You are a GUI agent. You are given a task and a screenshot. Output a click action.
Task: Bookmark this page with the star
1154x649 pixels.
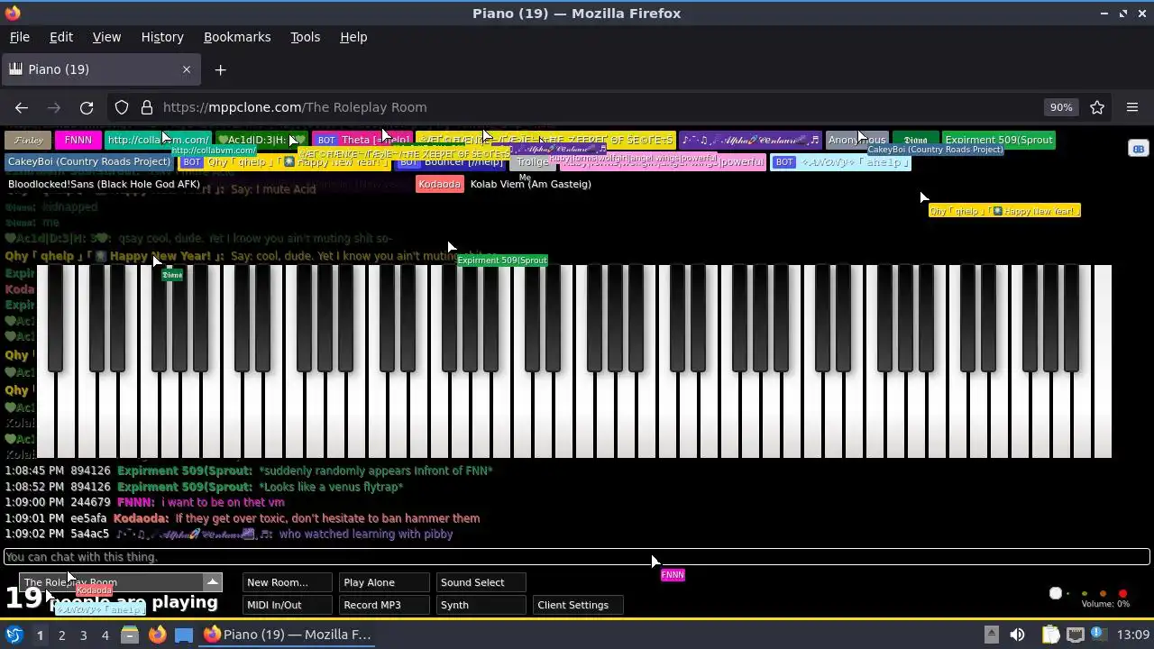[1097, 107]
